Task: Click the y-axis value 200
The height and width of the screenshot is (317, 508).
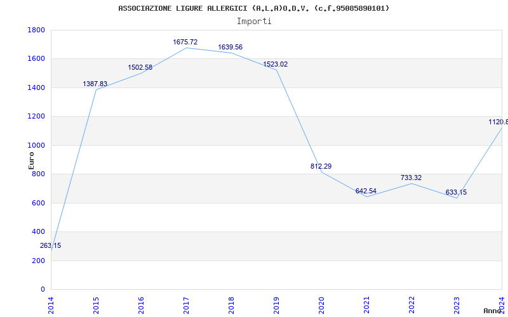Action: pyautogui.click(x=38, y=261)
